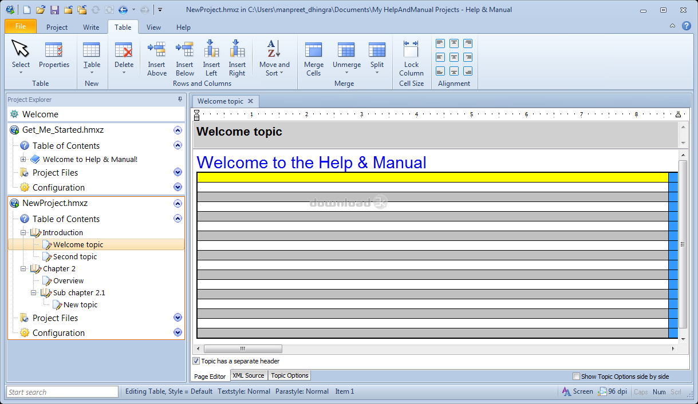
Task: Click the save floppy disk icon
Action: pyautogui.click(x=54, y=10)
